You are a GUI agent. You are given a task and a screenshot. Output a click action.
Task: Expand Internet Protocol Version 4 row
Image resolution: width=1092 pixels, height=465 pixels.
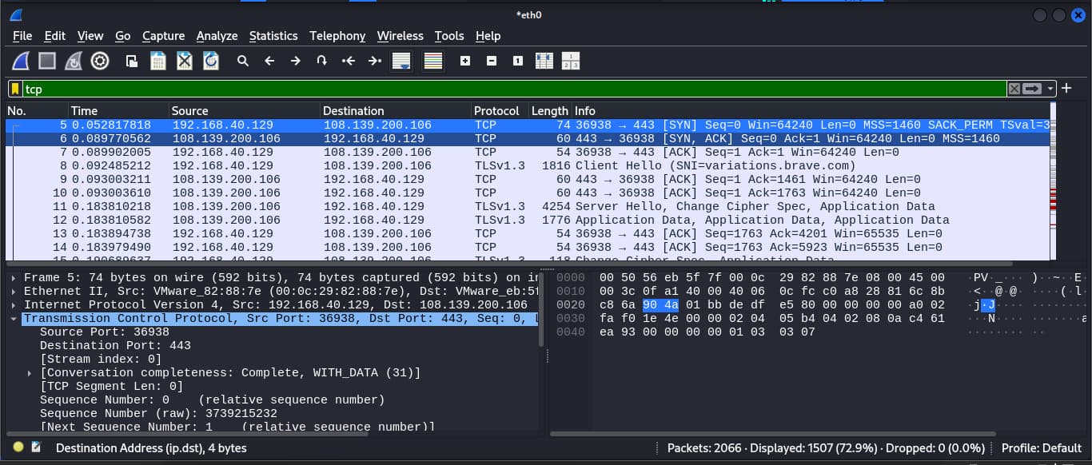click(x=14, y=304)
